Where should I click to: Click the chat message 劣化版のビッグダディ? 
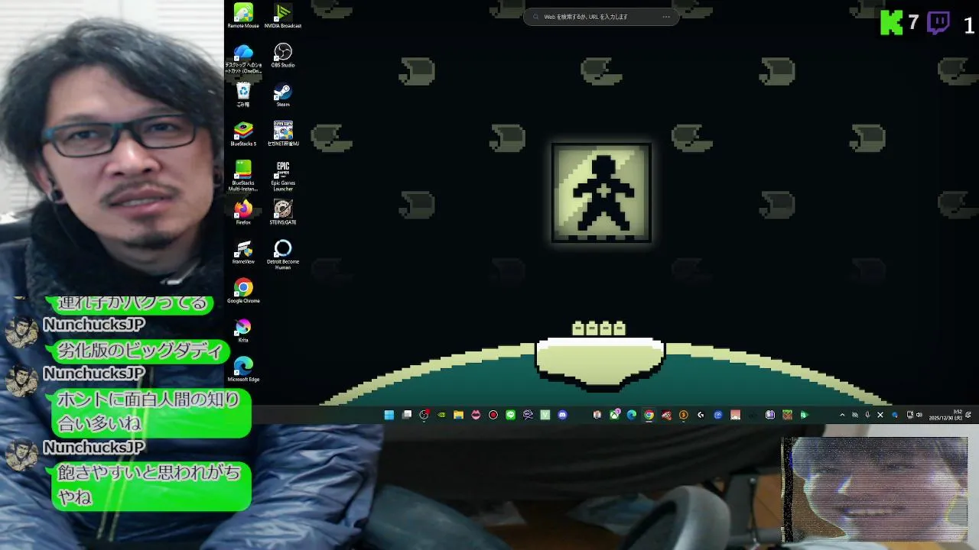click(x=141, y=351)
